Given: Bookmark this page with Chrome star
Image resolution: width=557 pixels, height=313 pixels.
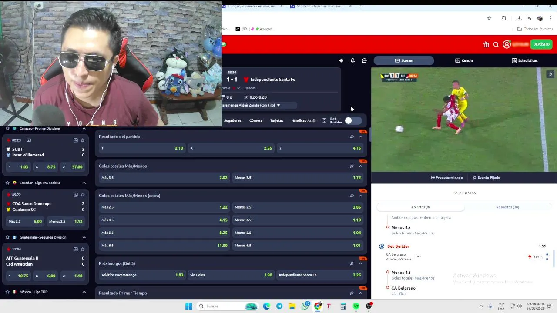Looking at the screenshot, I should click(489, 18).
